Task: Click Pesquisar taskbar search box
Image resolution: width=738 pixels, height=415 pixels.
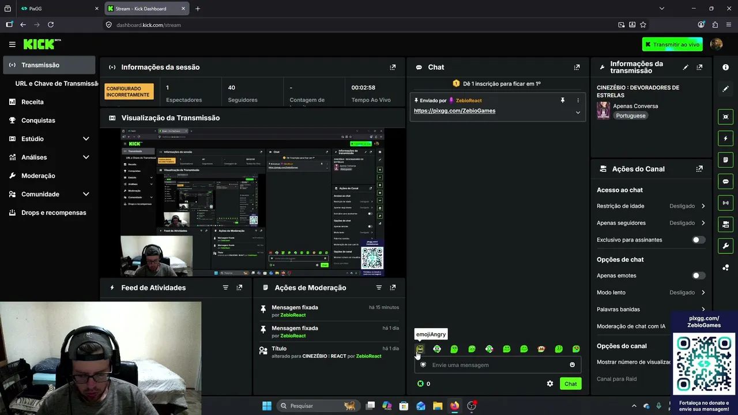Action: coord(318,406)
